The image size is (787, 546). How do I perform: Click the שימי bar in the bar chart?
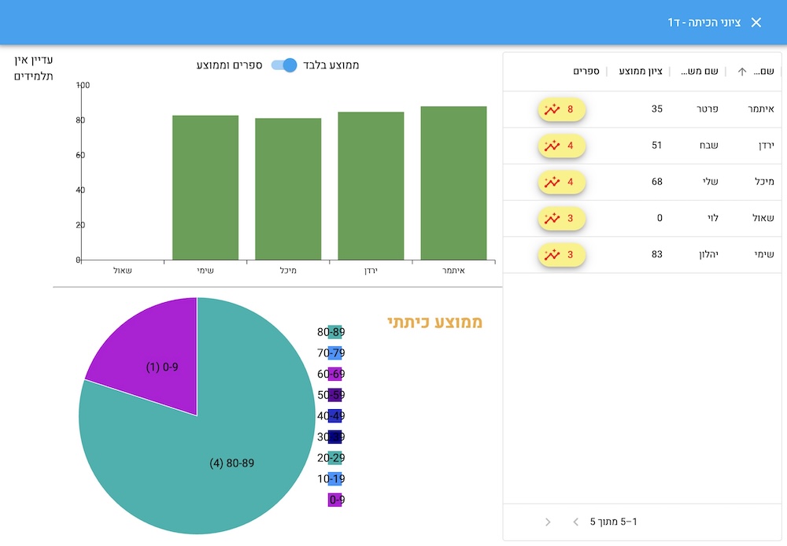(x=205, y=187)
